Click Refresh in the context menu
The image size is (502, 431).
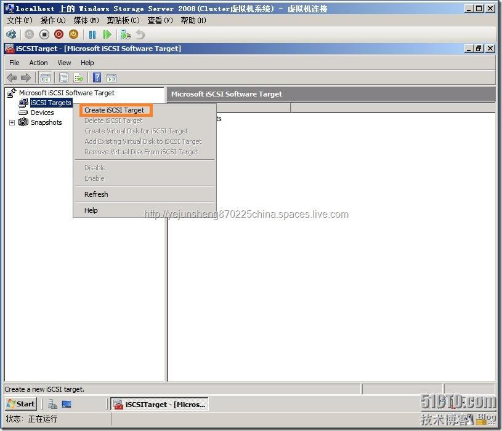(x=96, y=194)
